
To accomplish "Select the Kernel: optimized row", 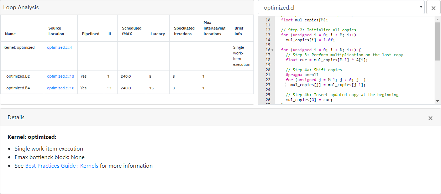I will (x=19, y=47).
